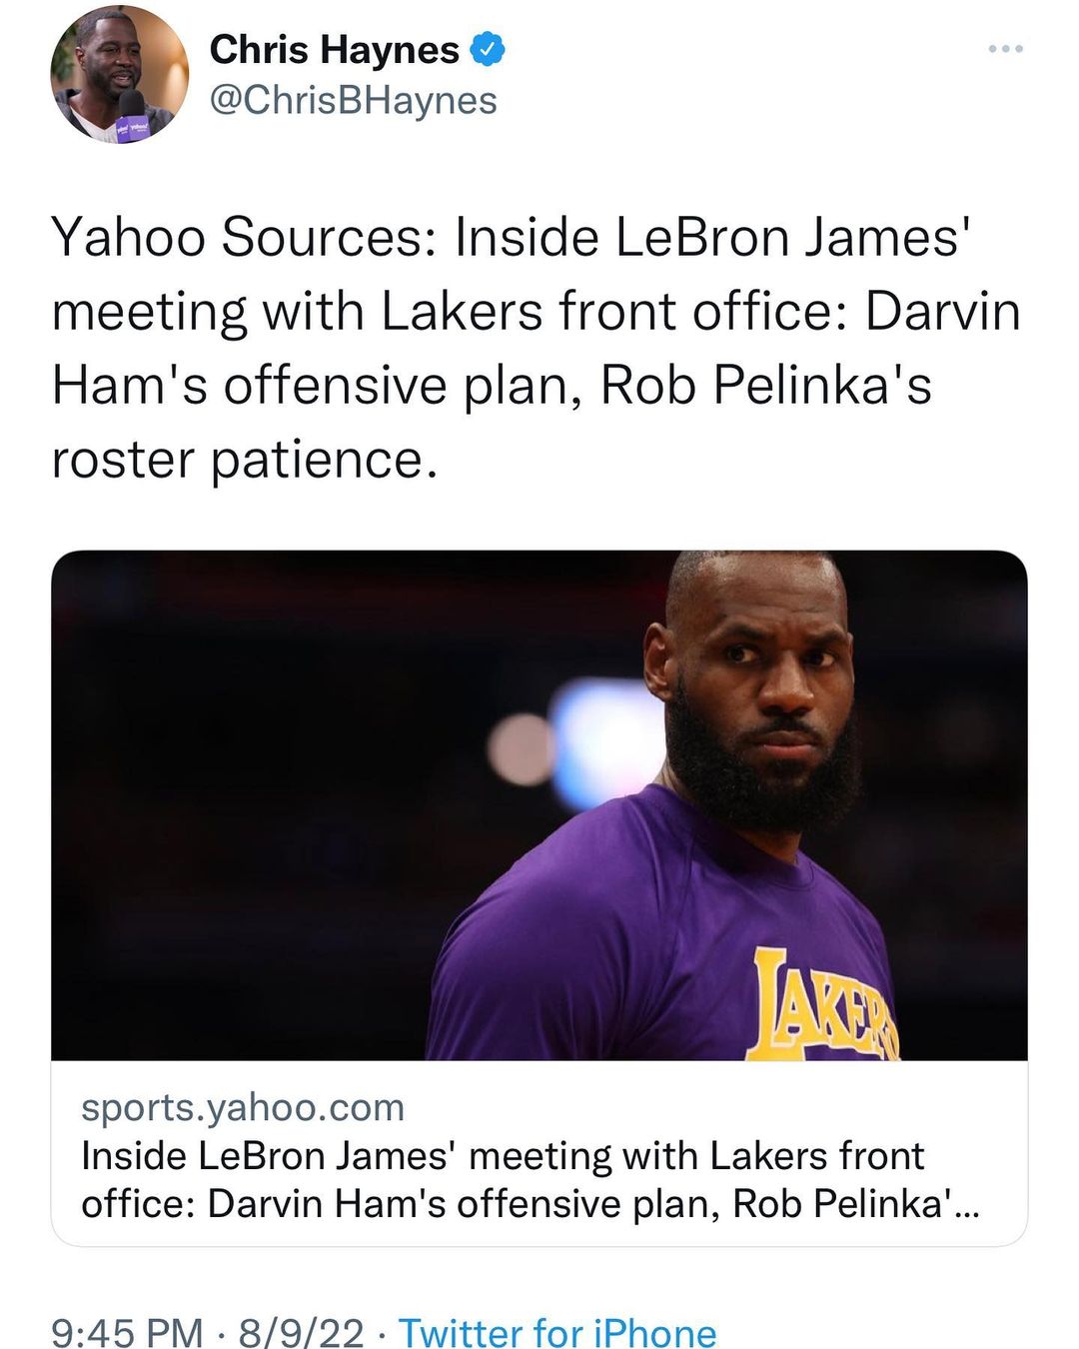Click the Chris Haynes display name
The width and height of the screenshot is (1079, 1349).
[334, 49]
